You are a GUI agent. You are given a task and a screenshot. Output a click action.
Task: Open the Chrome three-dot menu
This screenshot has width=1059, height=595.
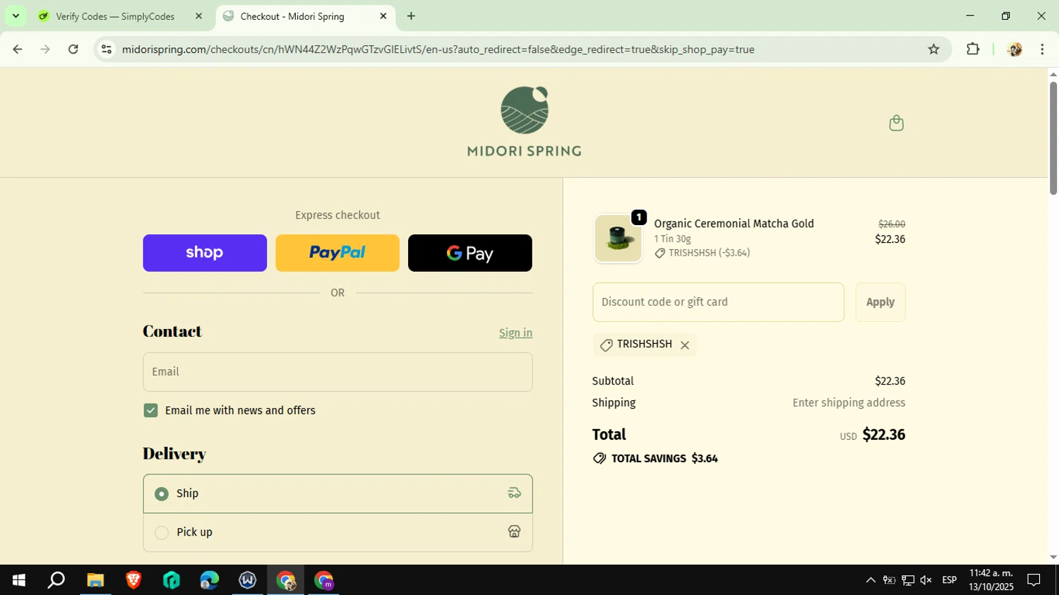click(x=1042, y=49)
